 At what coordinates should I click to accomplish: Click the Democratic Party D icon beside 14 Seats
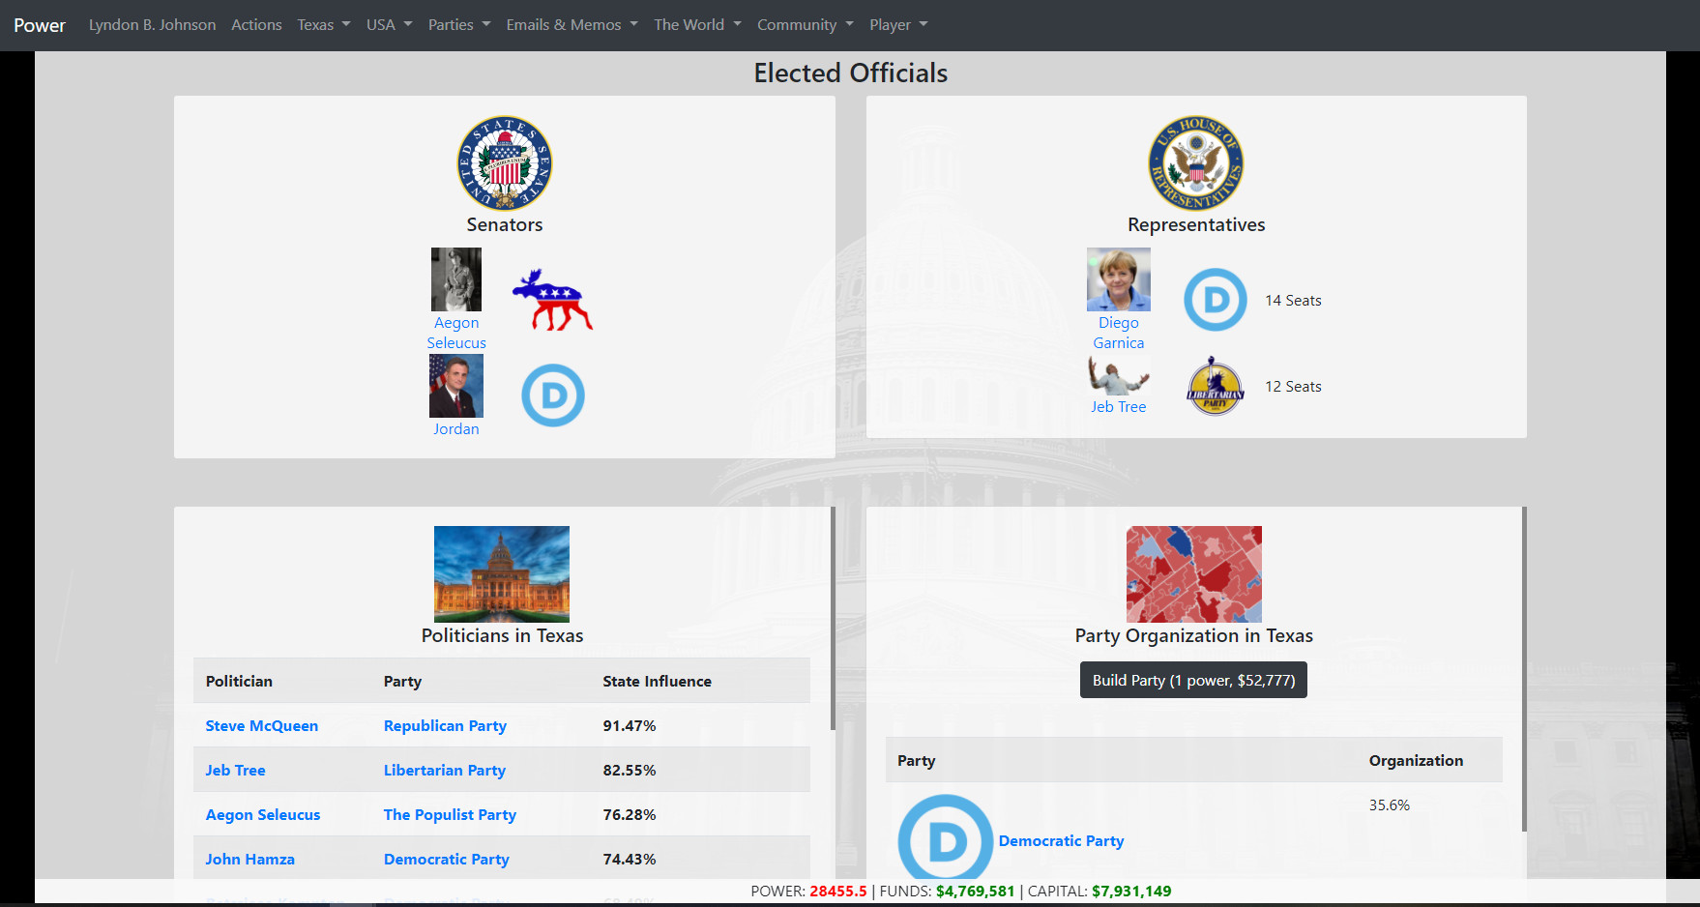click(x=1215, y=300)
